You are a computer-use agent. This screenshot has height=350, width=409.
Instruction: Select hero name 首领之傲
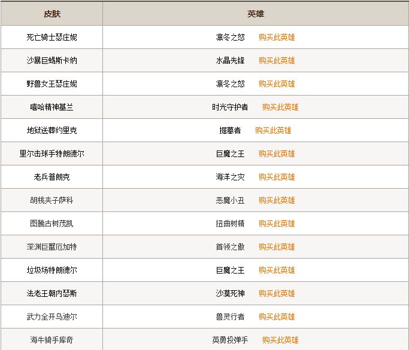(231, 247)
